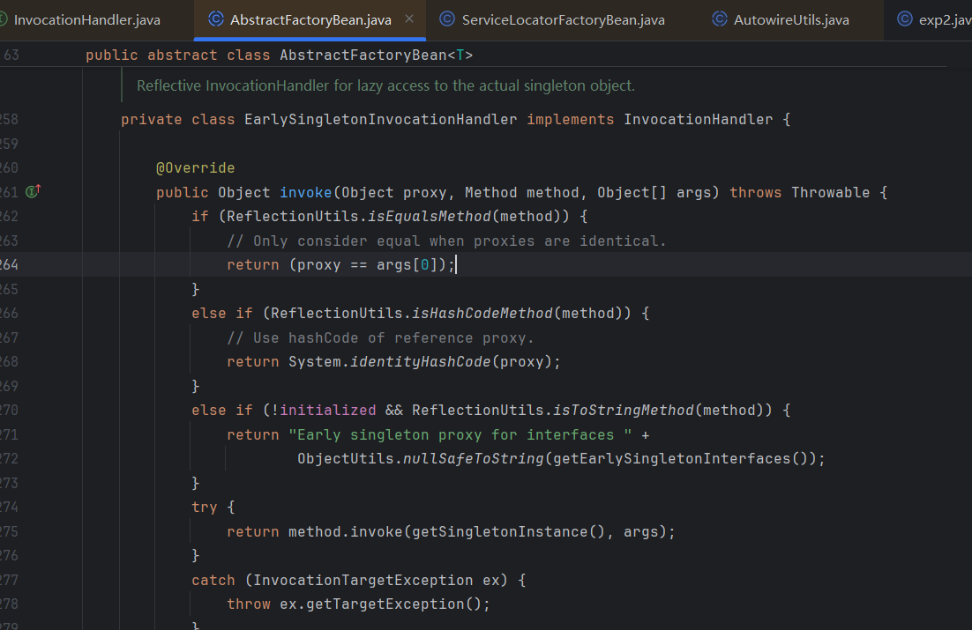Click the class icon on AbstractFactoryBean.java tab

214,19
